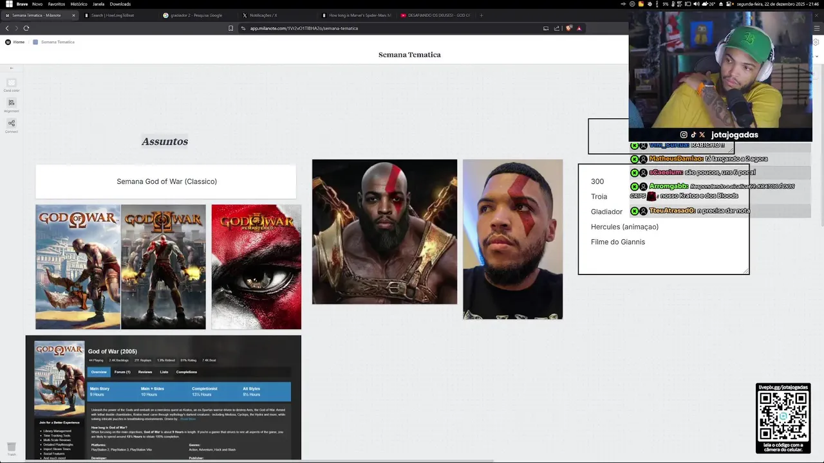The width and height of the screenshot is (824, 463).
Task: Click the share icon in address bar
Action: coord(557,28)
